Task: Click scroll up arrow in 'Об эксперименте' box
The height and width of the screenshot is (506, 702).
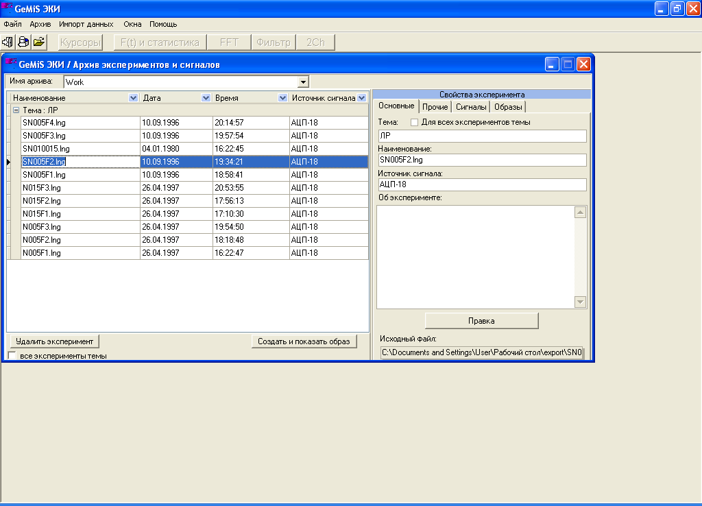Action: (580, 213)
